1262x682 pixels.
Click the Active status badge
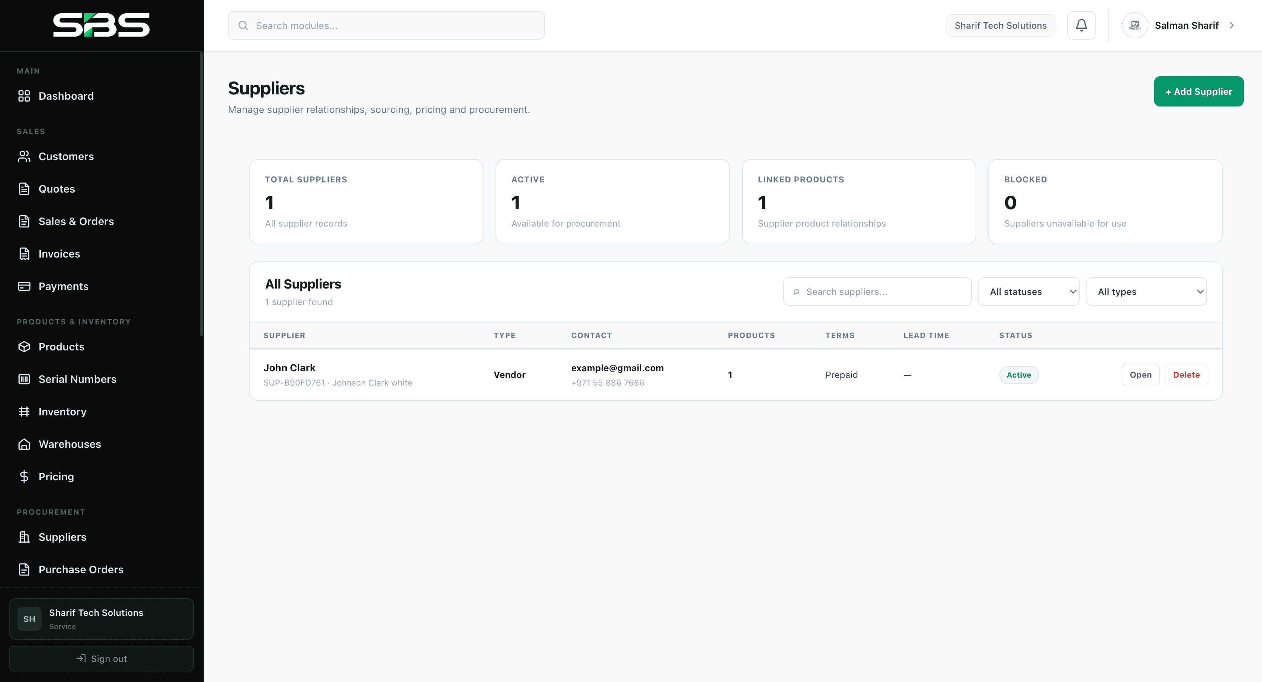point(1019,375)
